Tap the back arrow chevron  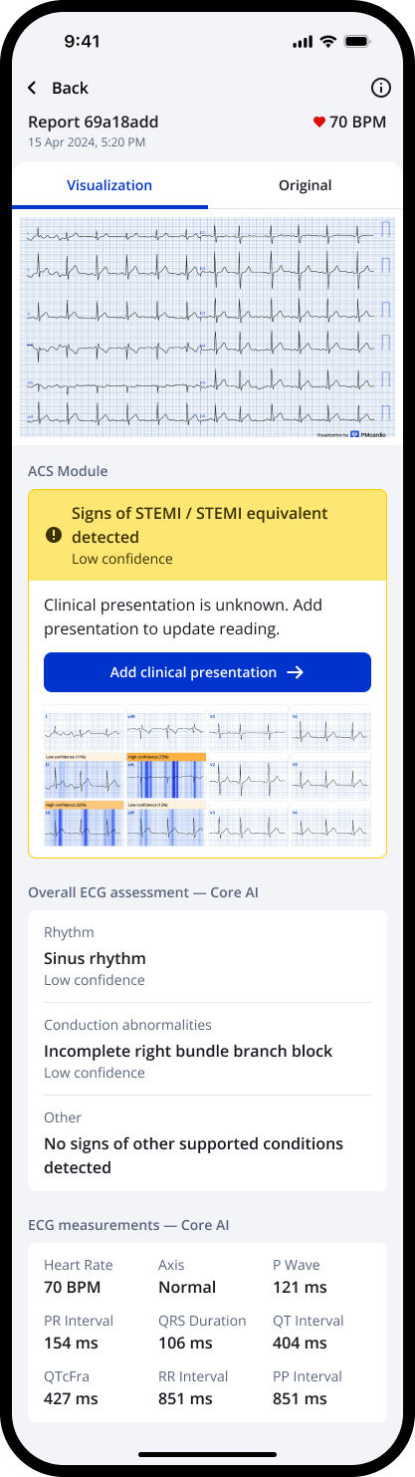32,88
